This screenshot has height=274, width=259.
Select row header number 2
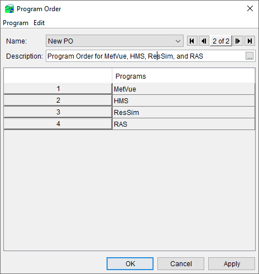[58, 100]
